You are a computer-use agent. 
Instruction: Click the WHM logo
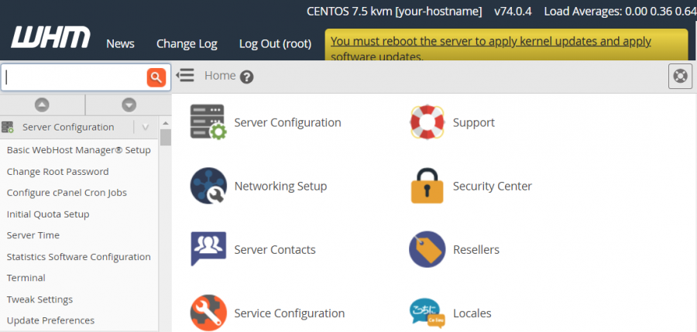pos(50,37)
